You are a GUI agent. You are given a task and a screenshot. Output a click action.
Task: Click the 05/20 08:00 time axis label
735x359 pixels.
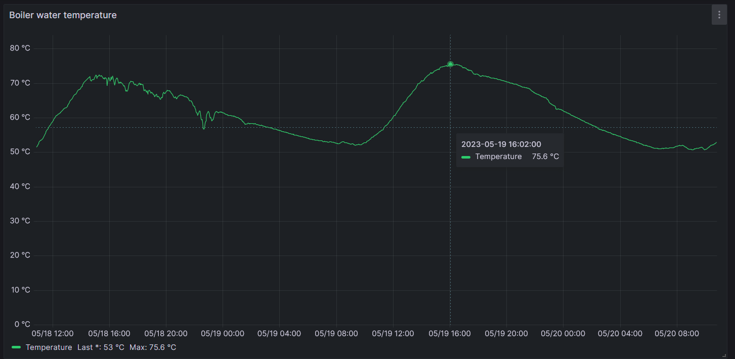(x=677, y=334)
